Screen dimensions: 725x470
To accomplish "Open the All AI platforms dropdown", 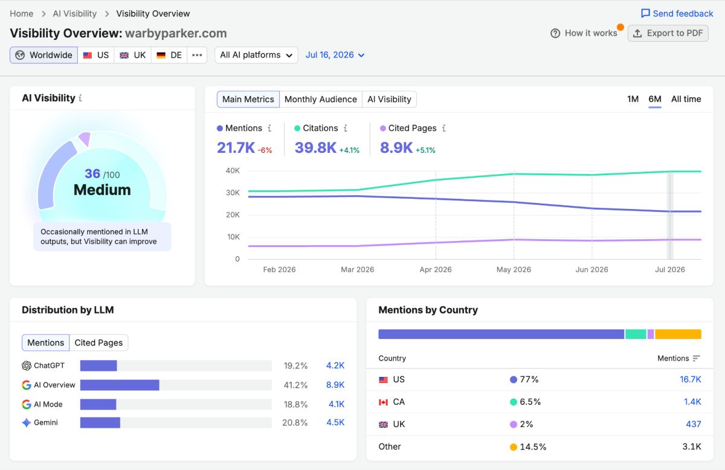I will [x=256, y=55].
